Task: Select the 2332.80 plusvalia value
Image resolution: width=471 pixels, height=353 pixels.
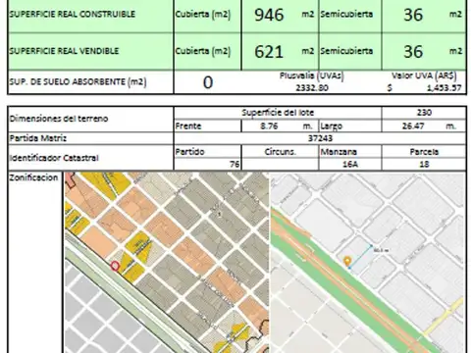Action: pyautogui.click(x=312, y=88)
